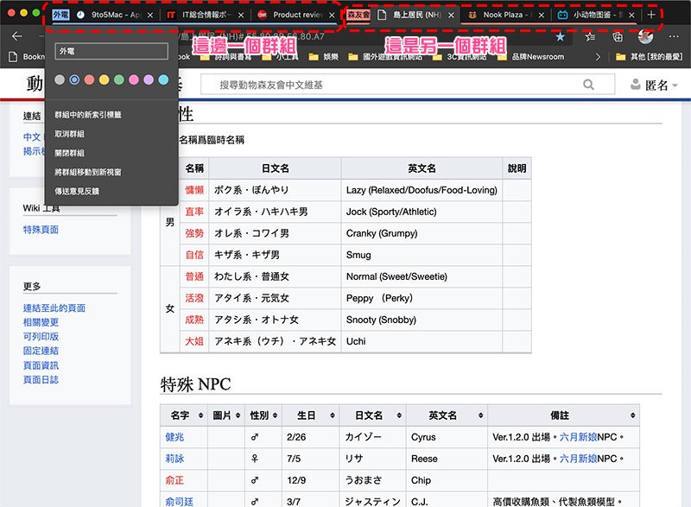Image resolution: width=691 pixels, height=507 pixels.
Task: Open the 特殊頁面 sidebar link
Action: coord(41,230)
